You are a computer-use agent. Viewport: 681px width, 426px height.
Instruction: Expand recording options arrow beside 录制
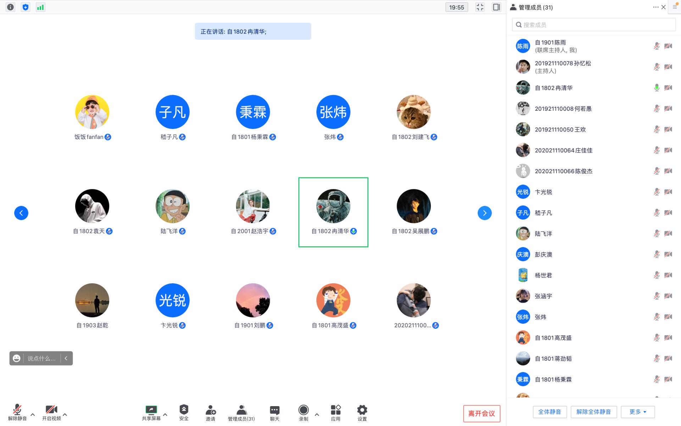(x=317, y=414)
